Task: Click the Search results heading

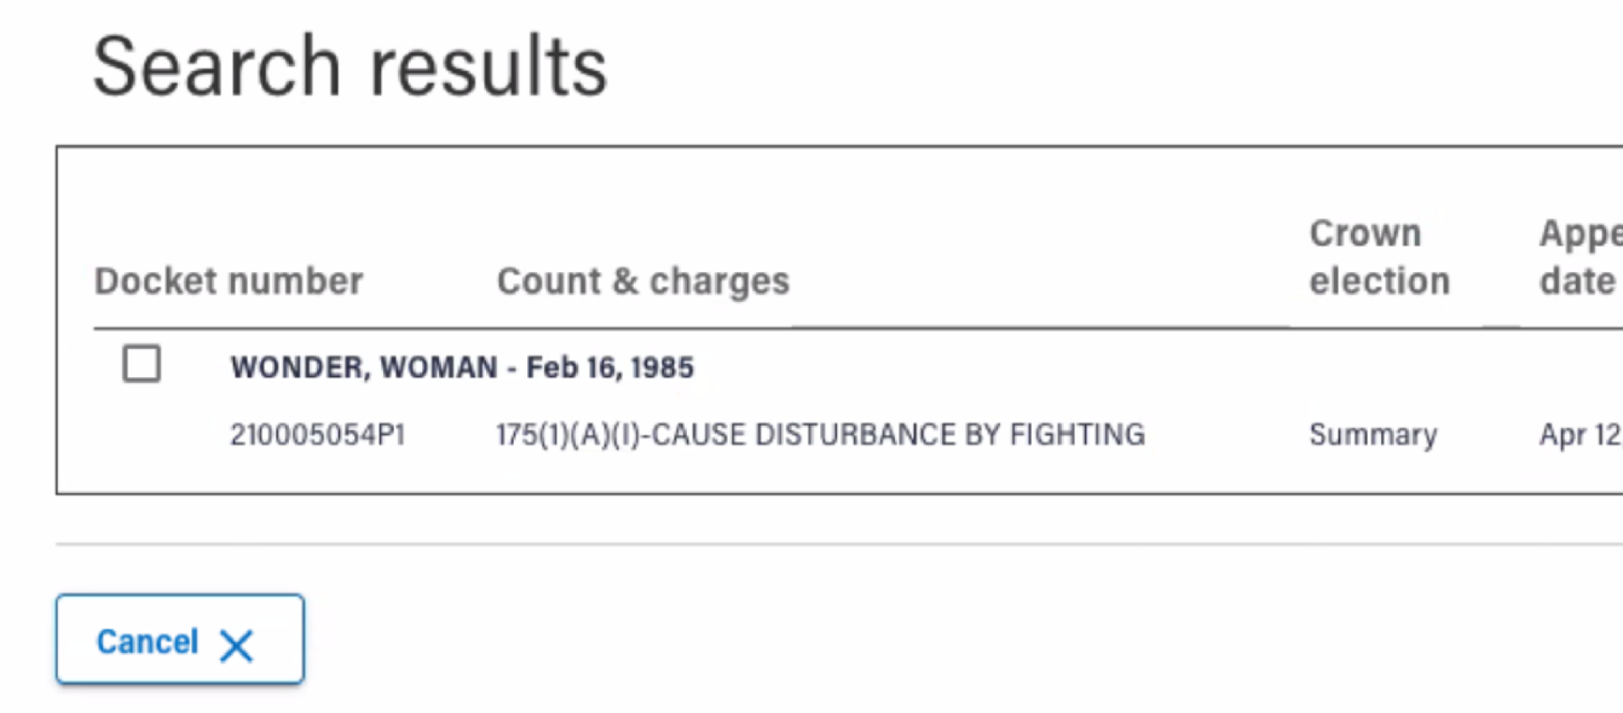Action: tap(350, 68)
